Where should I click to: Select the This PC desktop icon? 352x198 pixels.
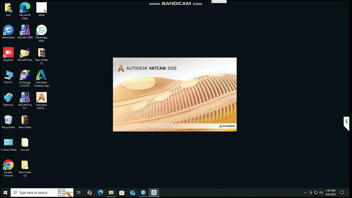8,77
